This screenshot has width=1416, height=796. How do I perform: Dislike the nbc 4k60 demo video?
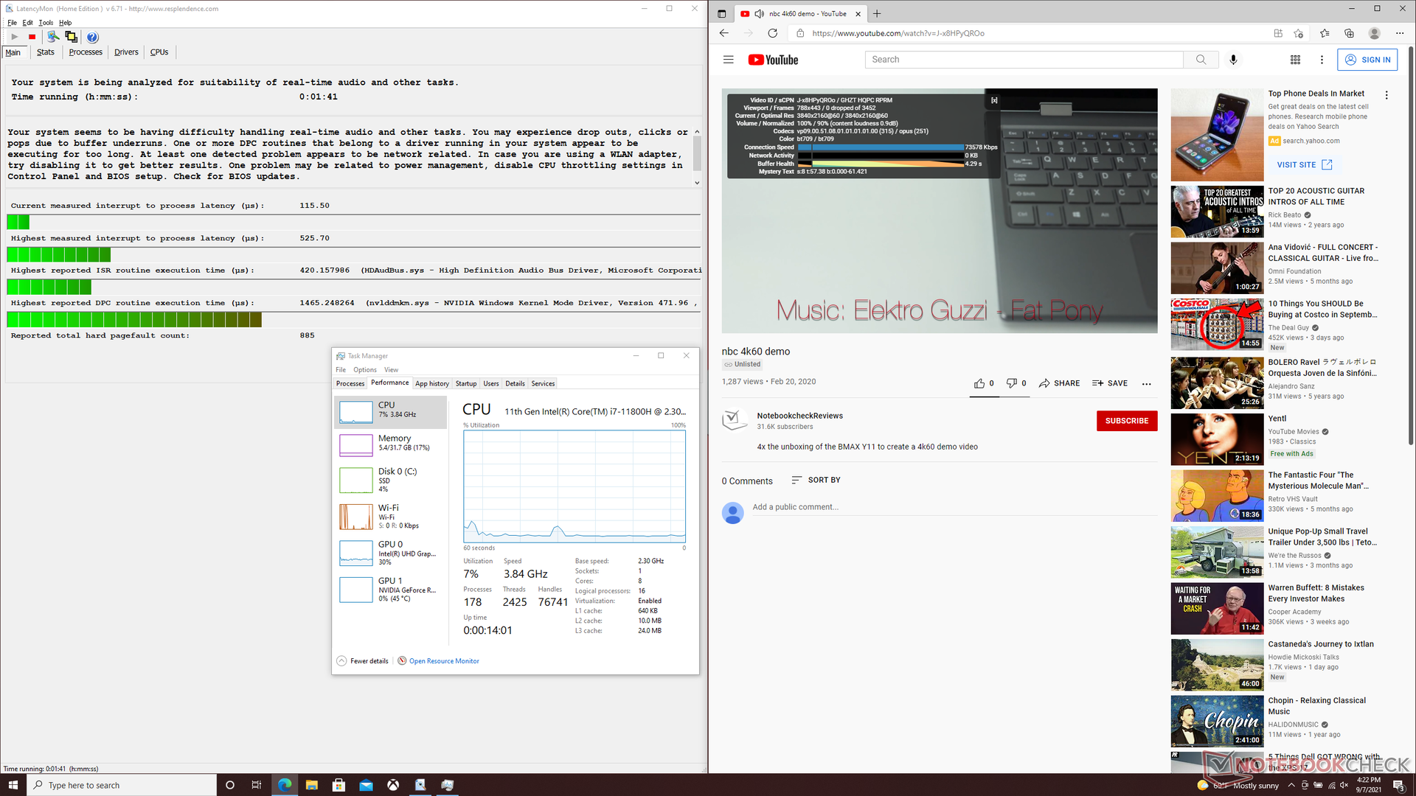[x=1016, y=383]
